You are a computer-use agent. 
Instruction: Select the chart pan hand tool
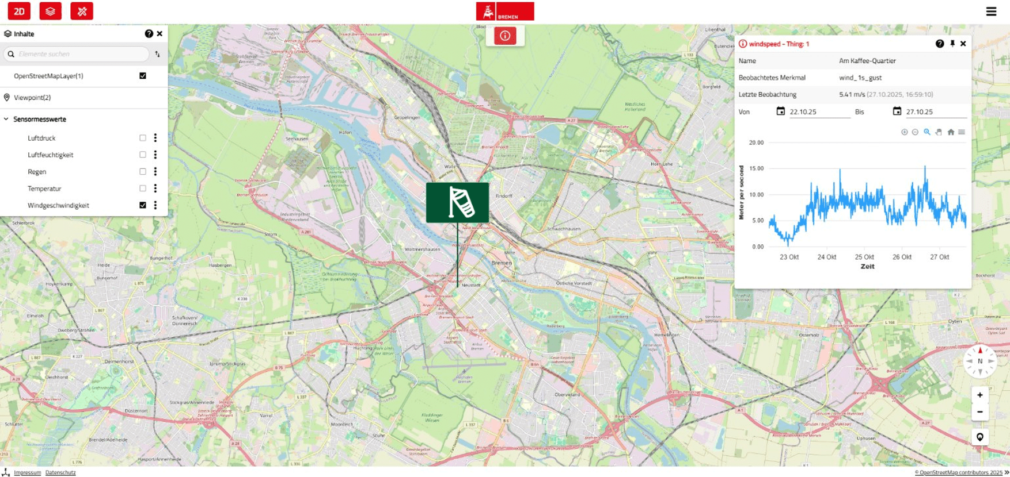pos(939,132)
